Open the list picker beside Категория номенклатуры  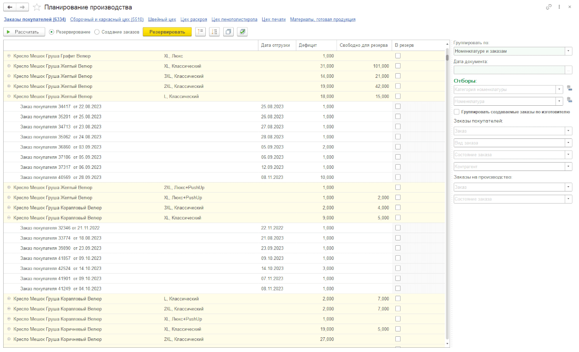click(x=569, y=88)
